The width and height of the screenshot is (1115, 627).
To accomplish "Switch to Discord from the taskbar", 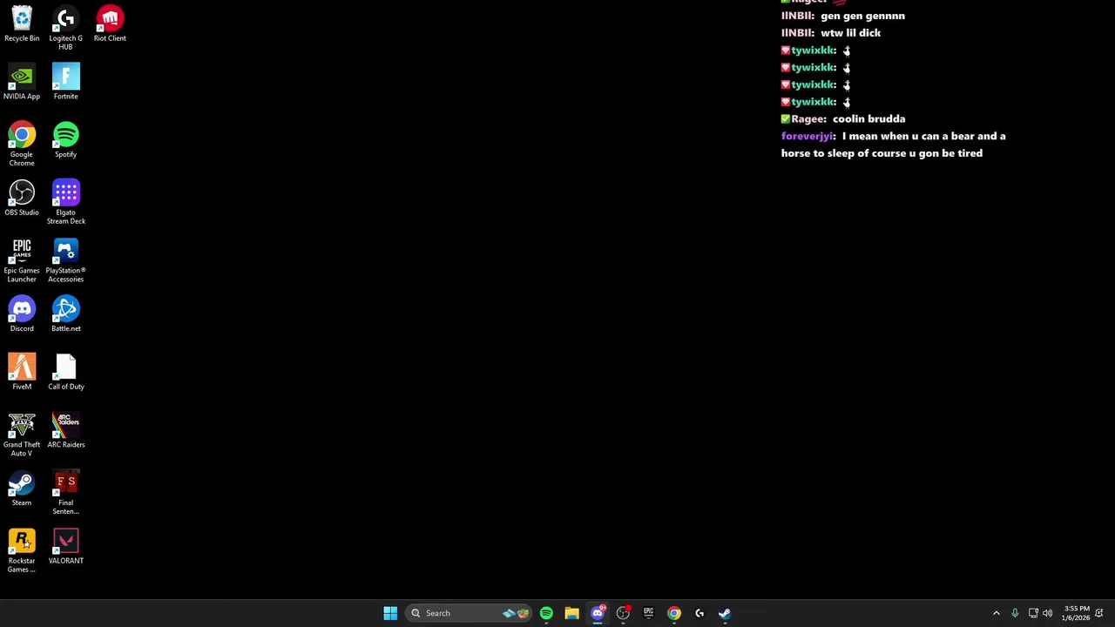I will pyautogui.click(x=598, y=613).
